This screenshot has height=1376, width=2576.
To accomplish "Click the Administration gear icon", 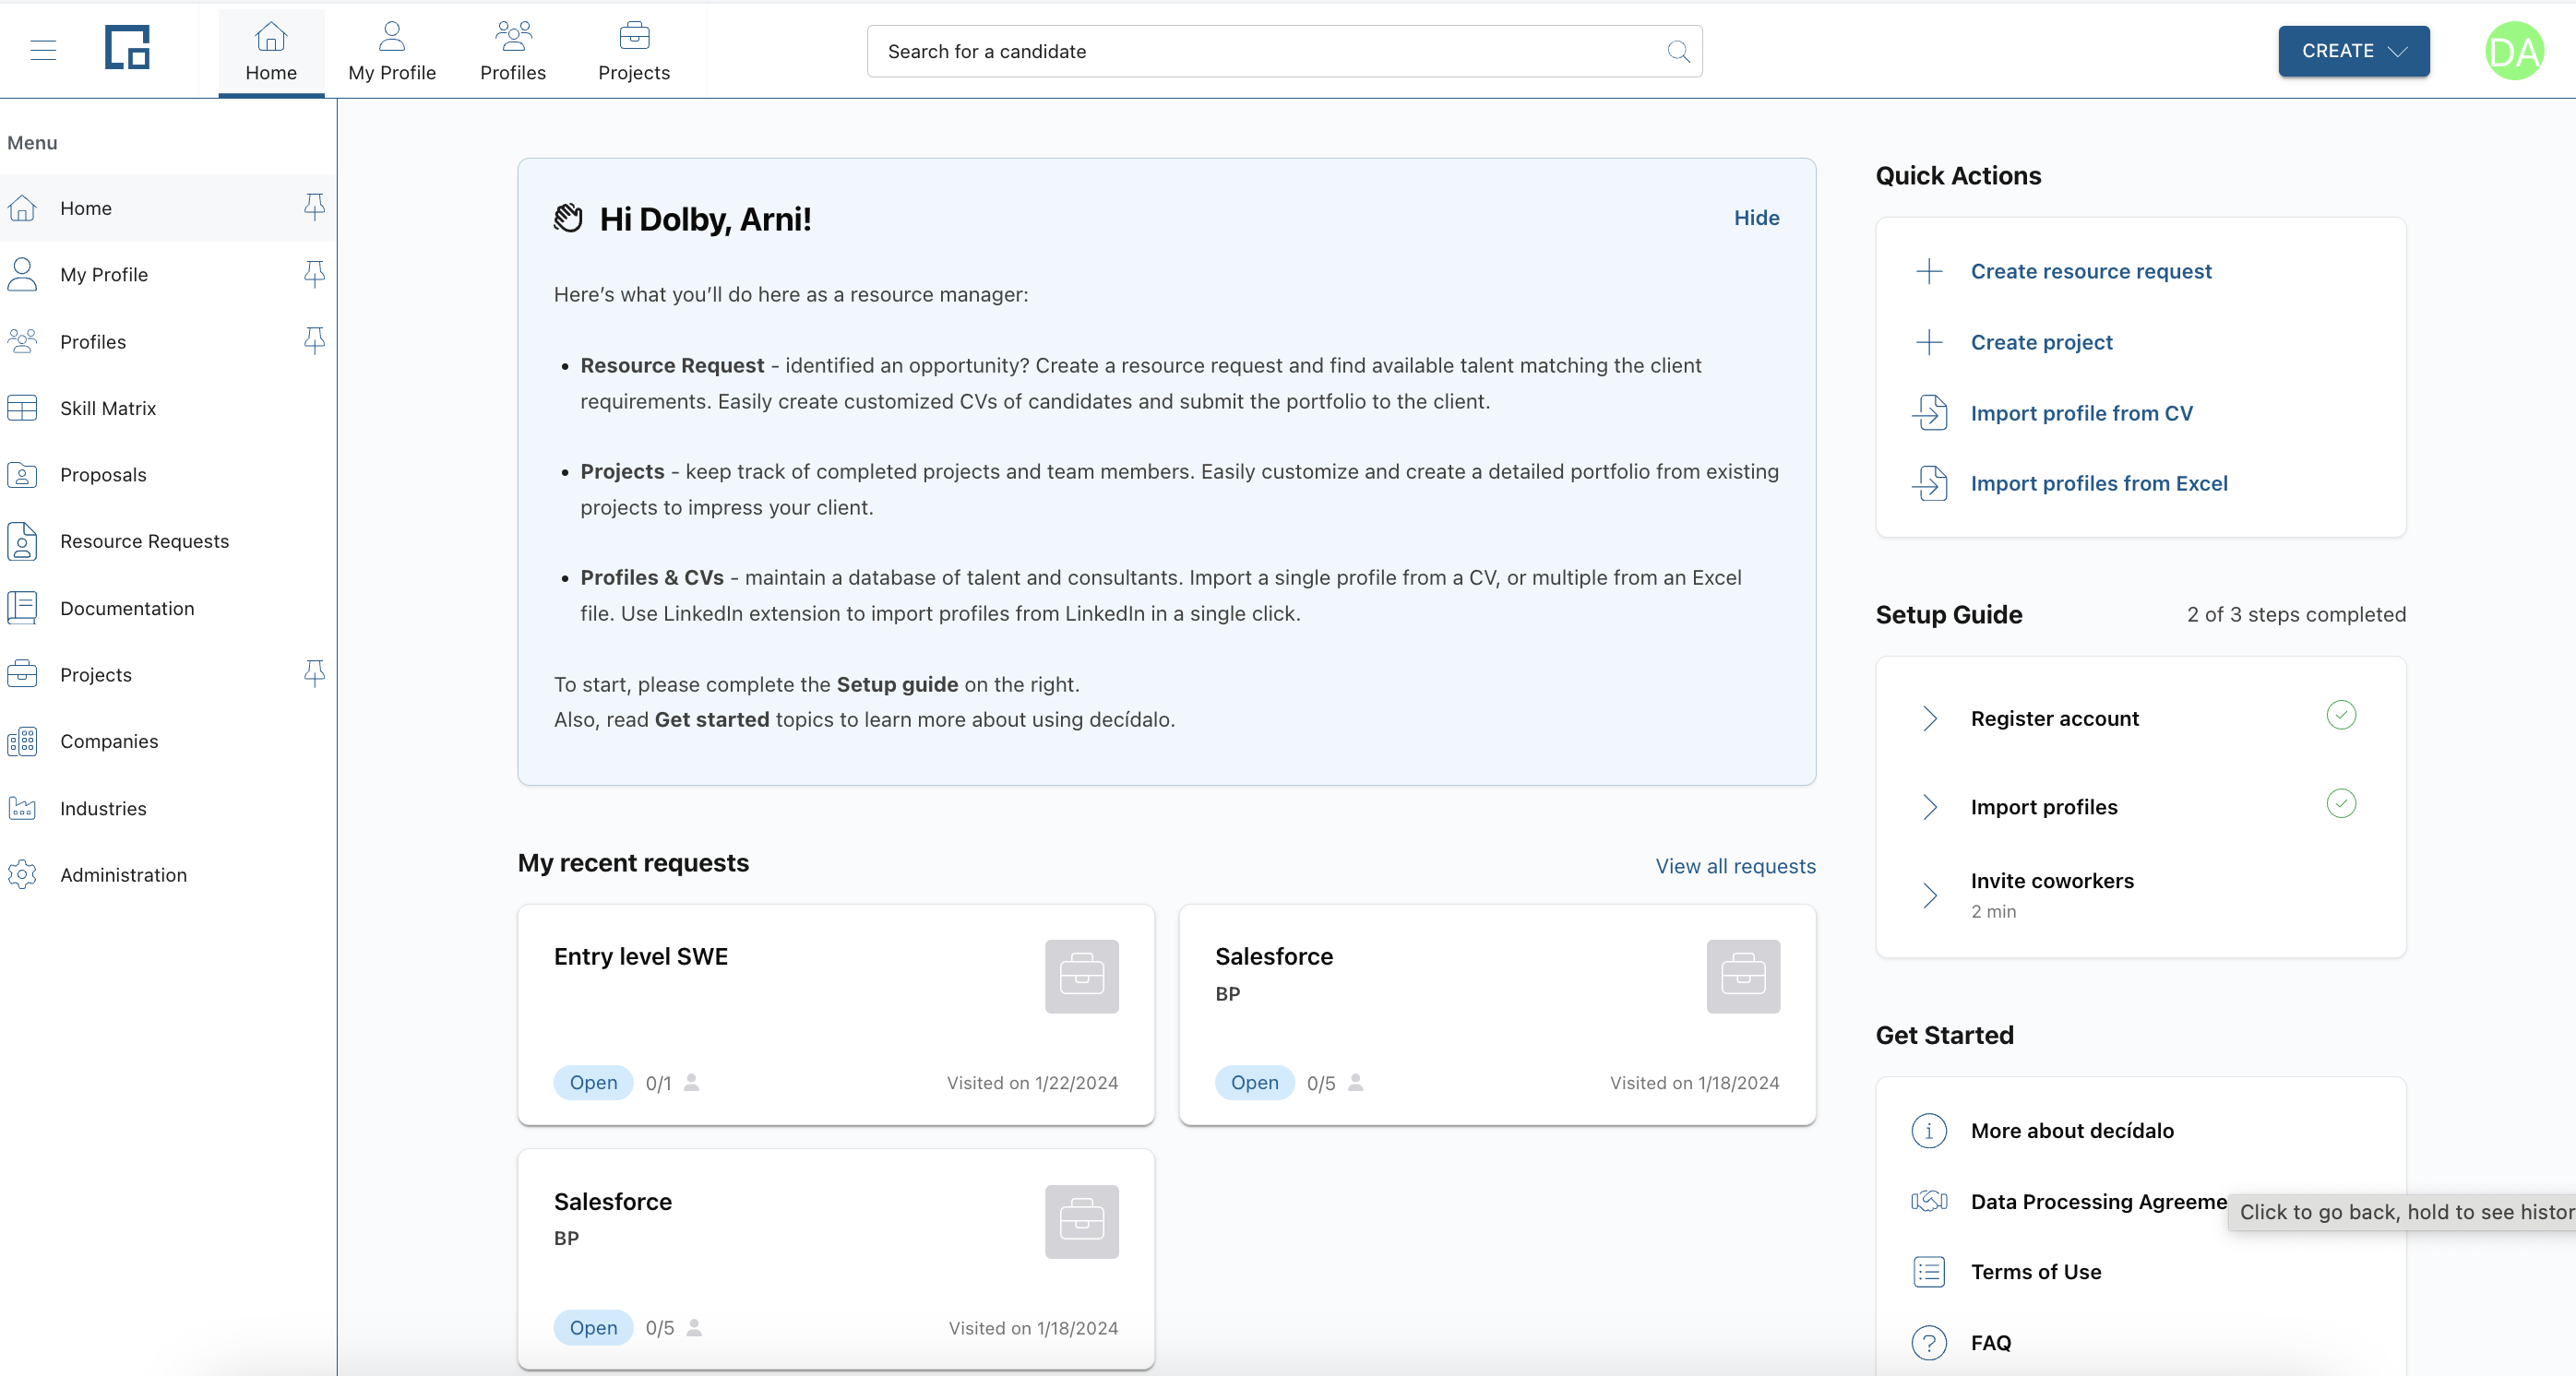I will pyautogui.click(x=22, y=874).
